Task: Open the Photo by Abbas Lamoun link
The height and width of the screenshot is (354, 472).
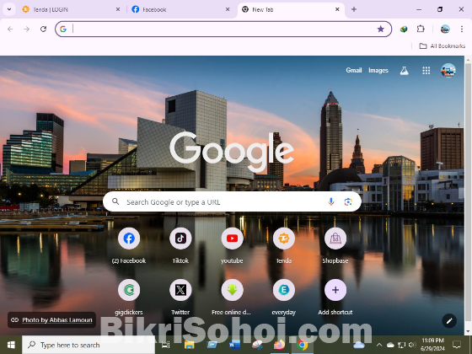Action: pyautogui.click(x=51, y=319)
